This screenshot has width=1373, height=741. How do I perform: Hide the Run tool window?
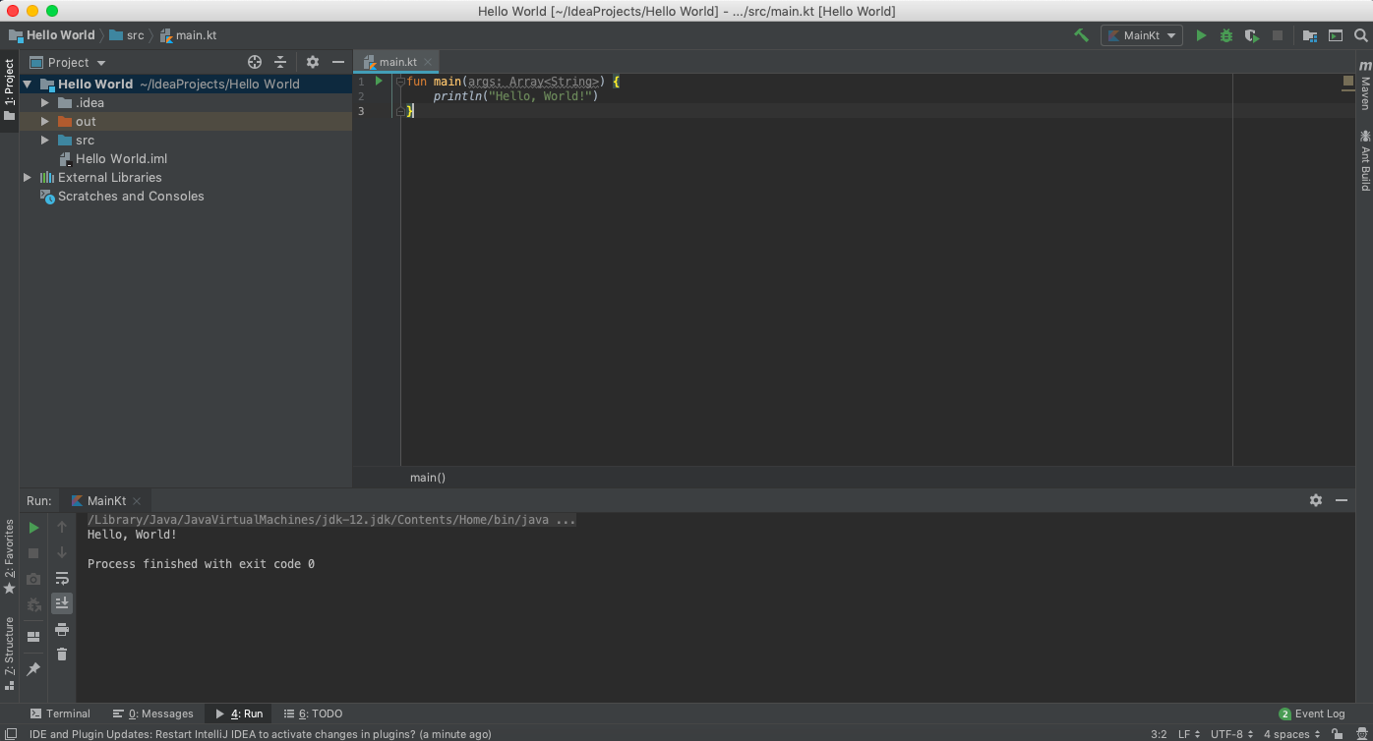pyautogui.click(x=1342, y=500)
